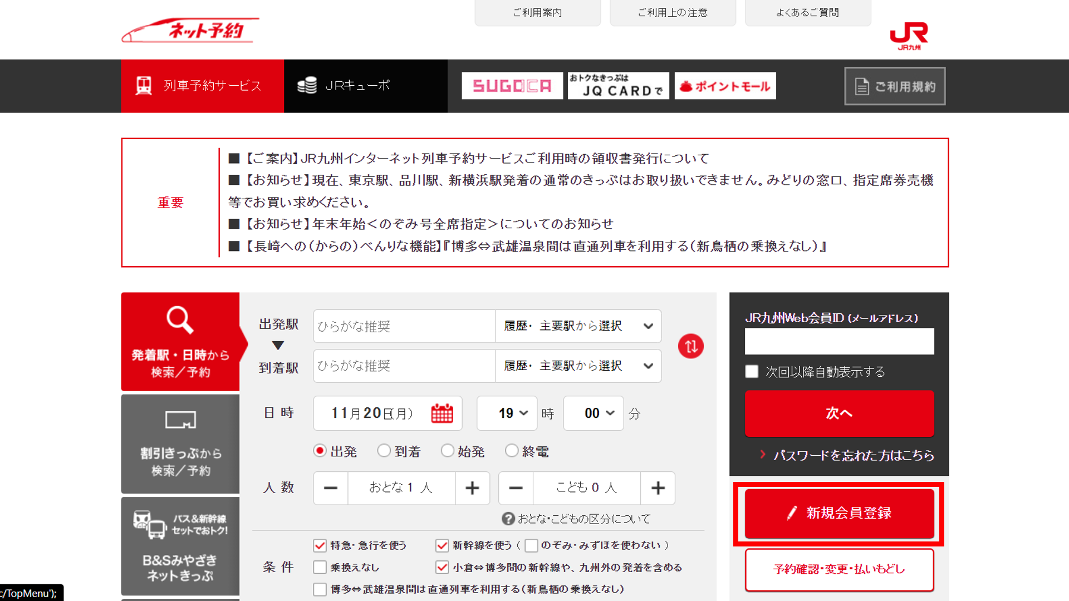Switch to 列車予約サービス tab
The height and width of the screenshot is (601, 1069).
coord(203,86)
